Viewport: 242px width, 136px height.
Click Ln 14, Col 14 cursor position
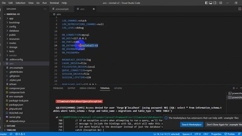(166, 134)
